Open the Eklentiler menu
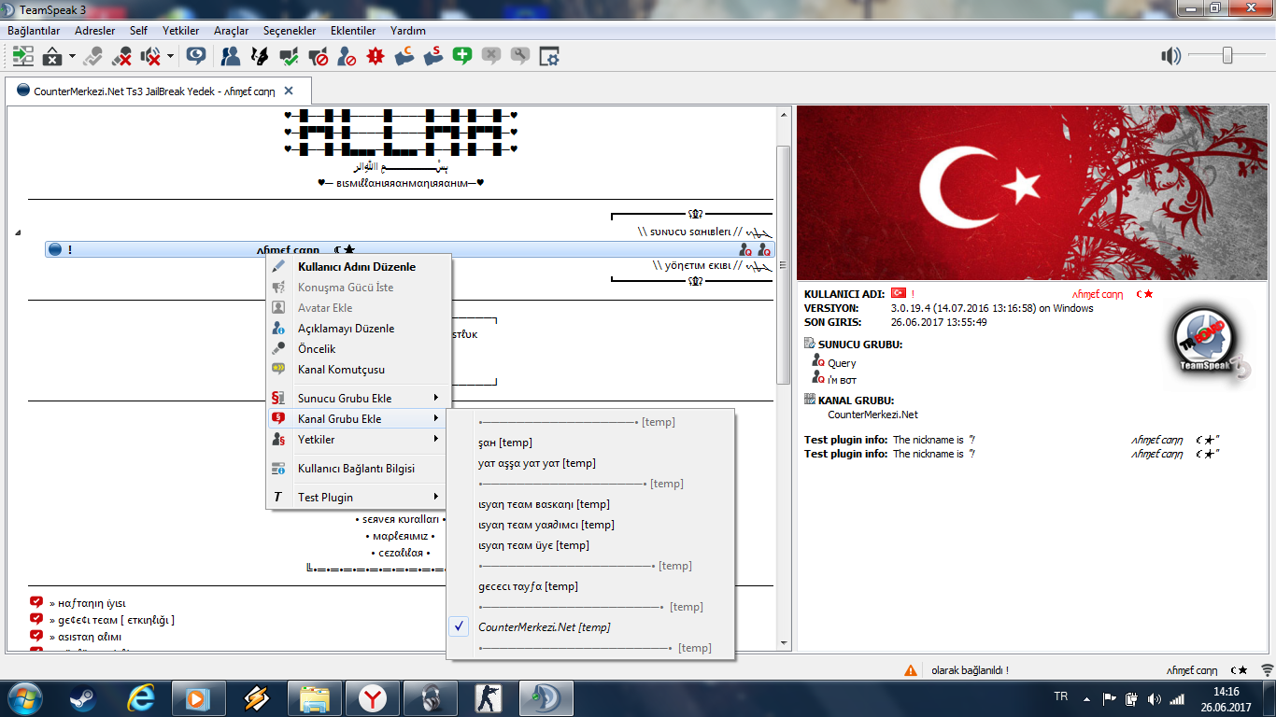The height and width of the screenshot is (717, 1276). click(353, 31)
